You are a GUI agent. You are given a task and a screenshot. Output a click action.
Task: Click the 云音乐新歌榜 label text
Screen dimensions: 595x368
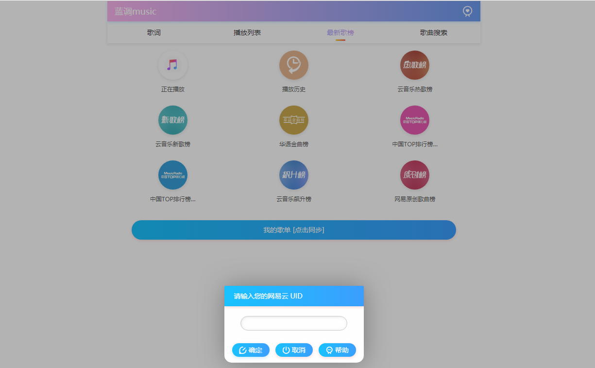173,144
